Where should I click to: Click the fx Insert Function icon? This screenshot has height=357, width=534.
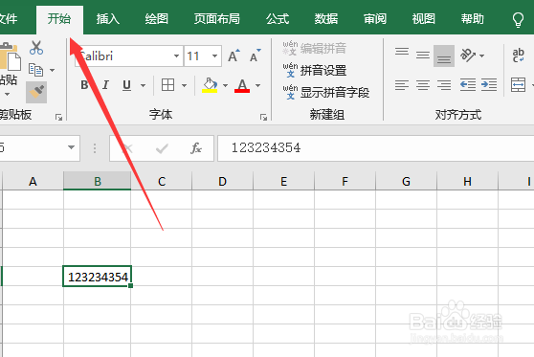(x=196, y=148)
